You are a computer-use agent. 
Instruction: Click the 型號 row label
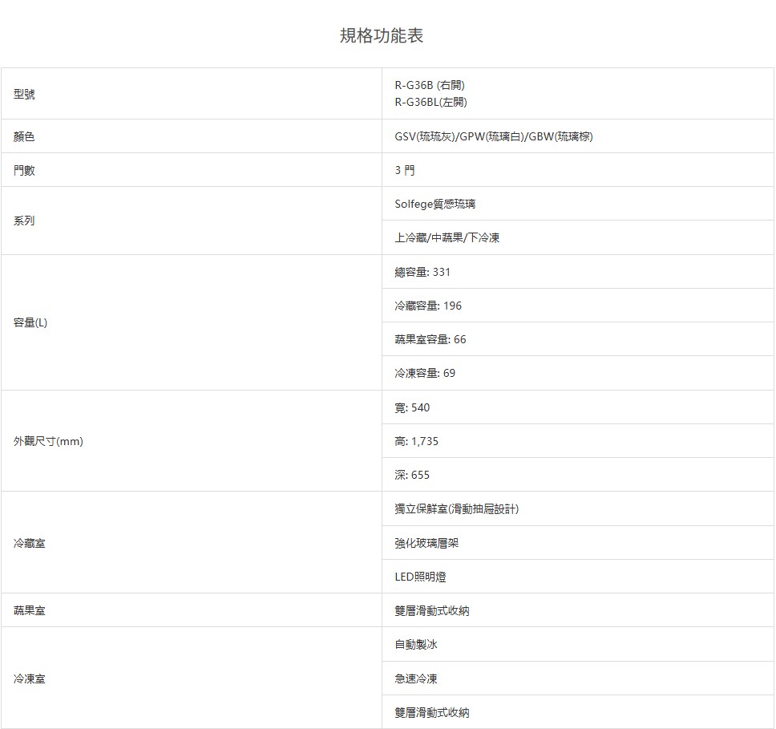click(x=24, y=94)
